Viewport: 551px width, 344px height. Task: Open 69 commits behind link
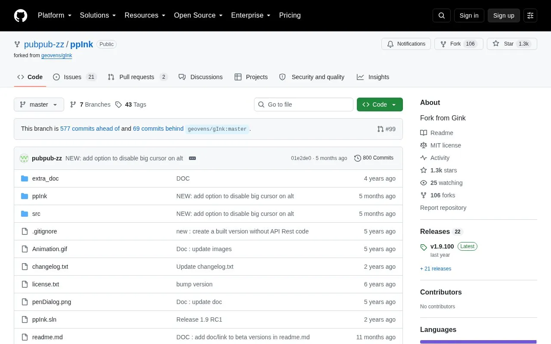coord(158,129)
